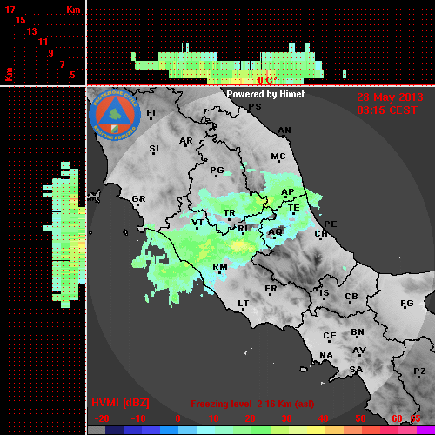Click the NA city label
Screen dimensions: 435x435
click(326, 357)
